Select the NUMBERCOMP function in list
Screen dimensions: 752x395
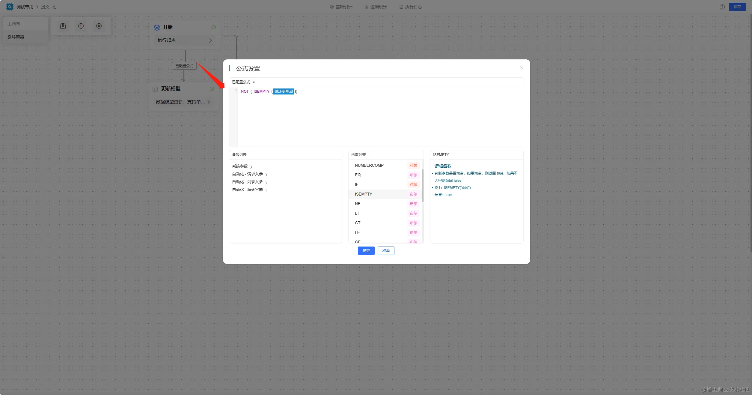coord(369,165)
